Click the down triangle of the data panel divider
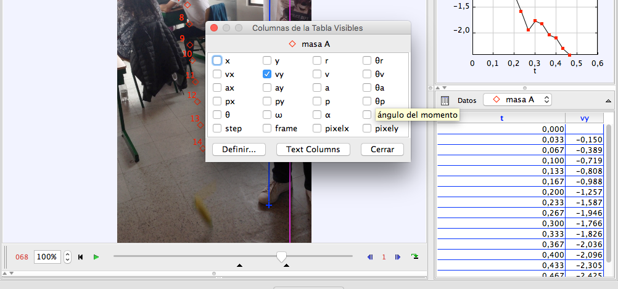 [444, 88]
